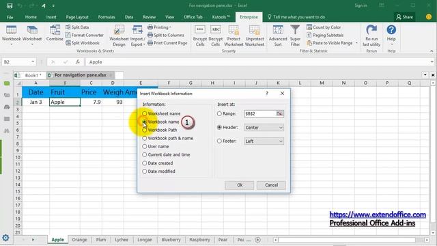Click Tell me what you want to do

point(296,17)
